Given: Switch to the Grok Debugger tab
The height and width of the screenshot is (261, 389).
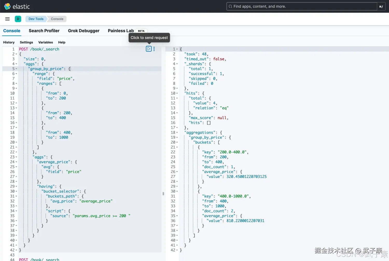Looking at the screenshot, I should 84,31.
